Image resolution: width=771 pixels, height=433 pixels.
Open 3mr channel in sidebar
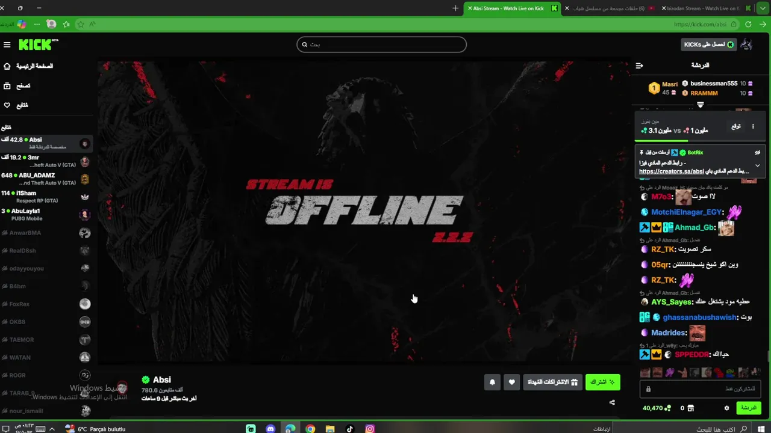click(46, 161)
